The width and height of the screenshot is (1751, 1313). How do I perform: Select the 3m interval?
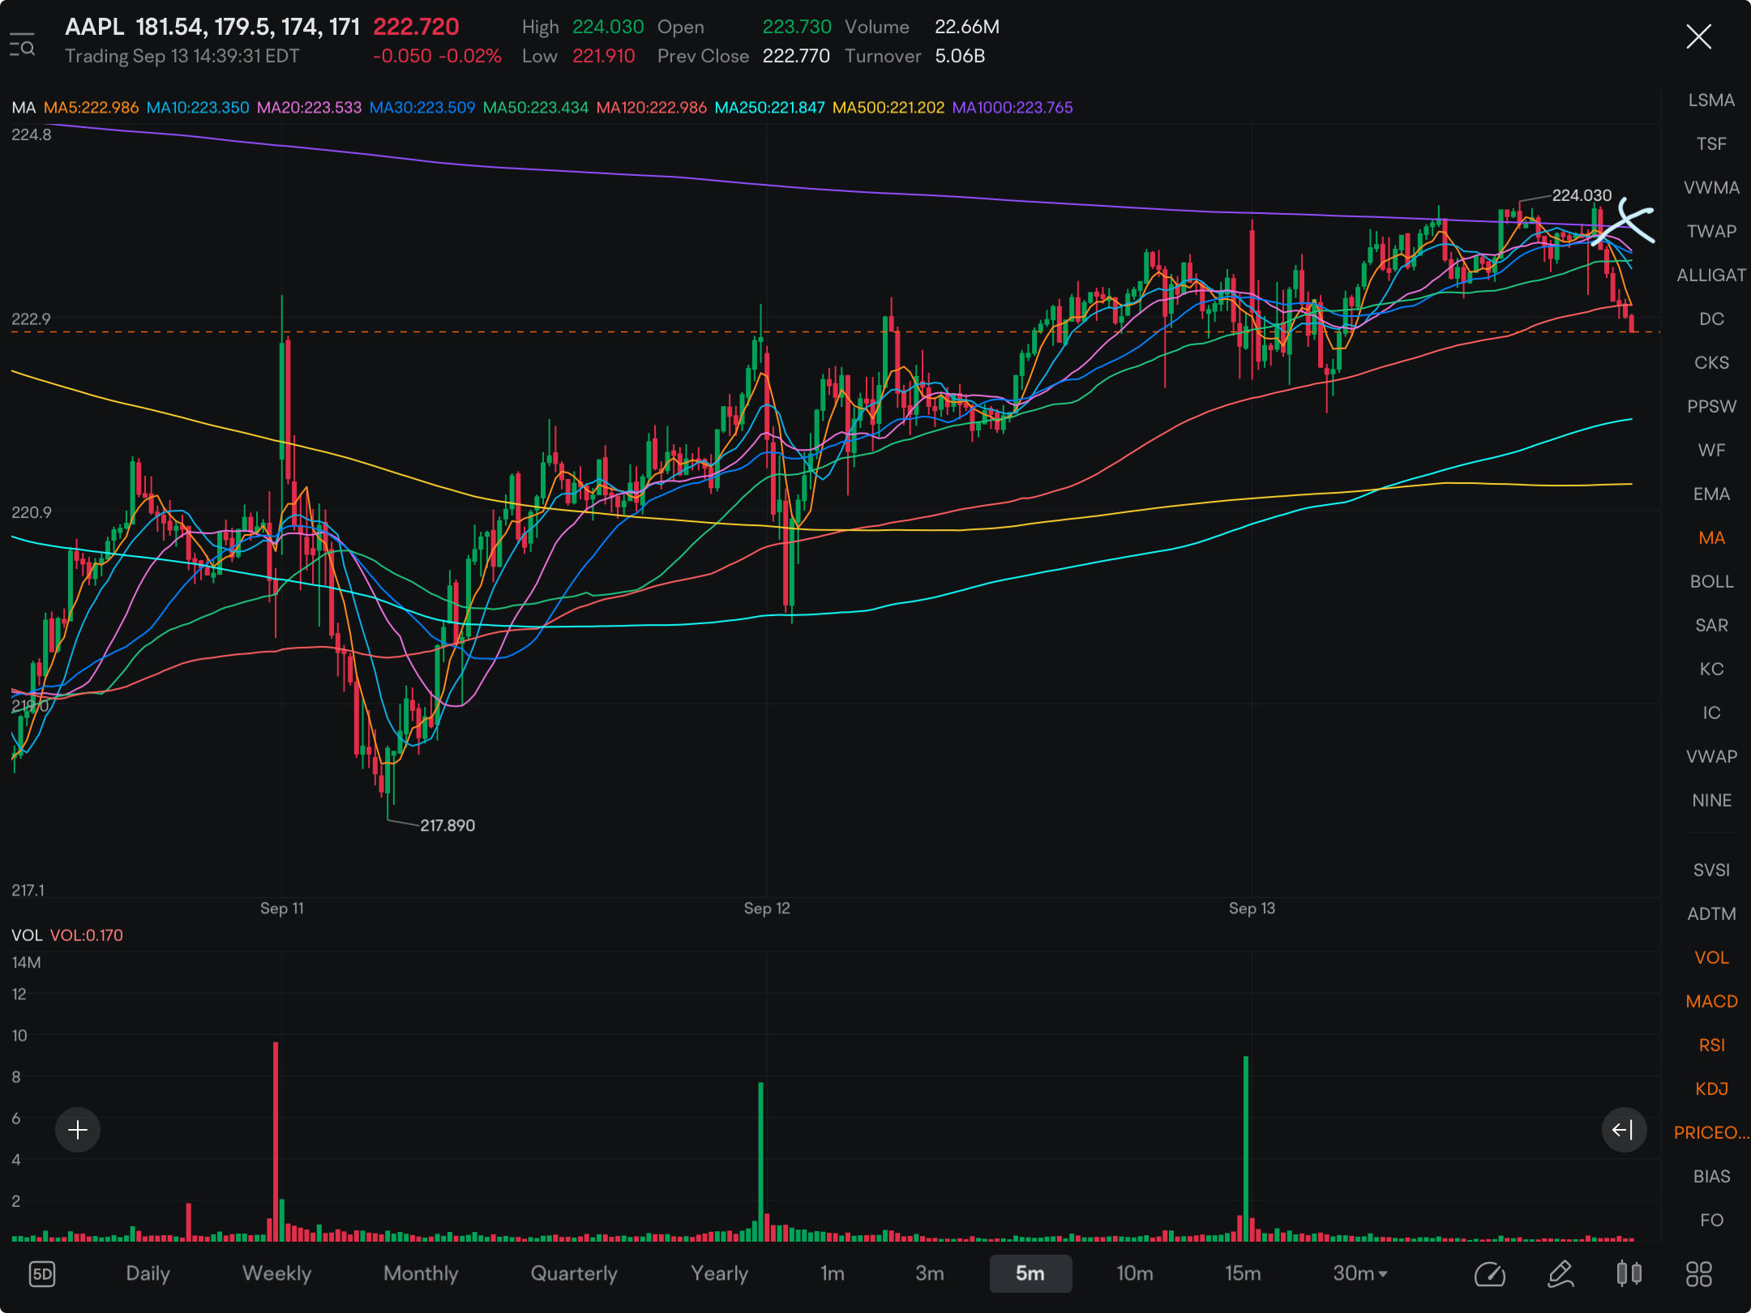(930, 1273)
